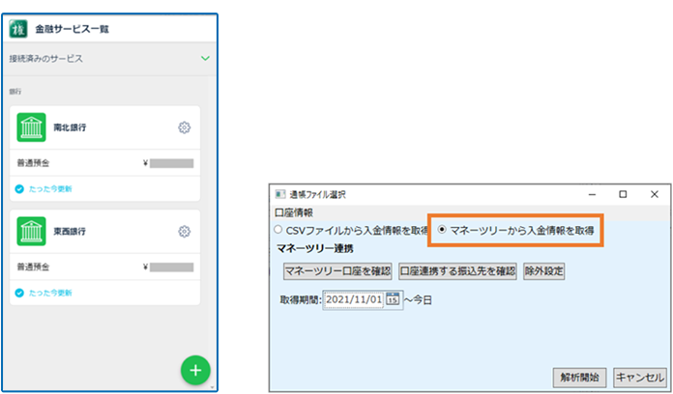Select マネーツリーから入金情報を取得 radio option
Screen dimensions: 673x394
[443, 231]
